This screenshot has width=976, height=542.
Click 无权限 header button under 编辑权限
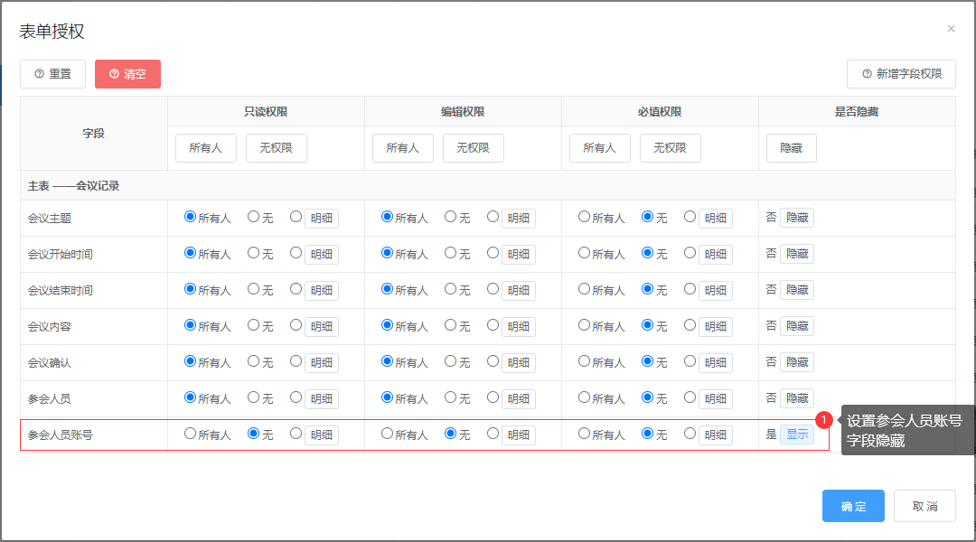pos(473,148)
